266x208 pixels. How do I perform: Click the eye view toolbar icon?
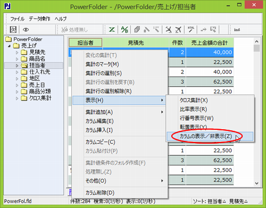pos(26,30)
